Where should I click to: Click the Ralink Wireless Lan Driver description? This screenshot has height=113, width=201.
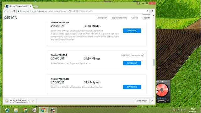[x=71, y=63]
